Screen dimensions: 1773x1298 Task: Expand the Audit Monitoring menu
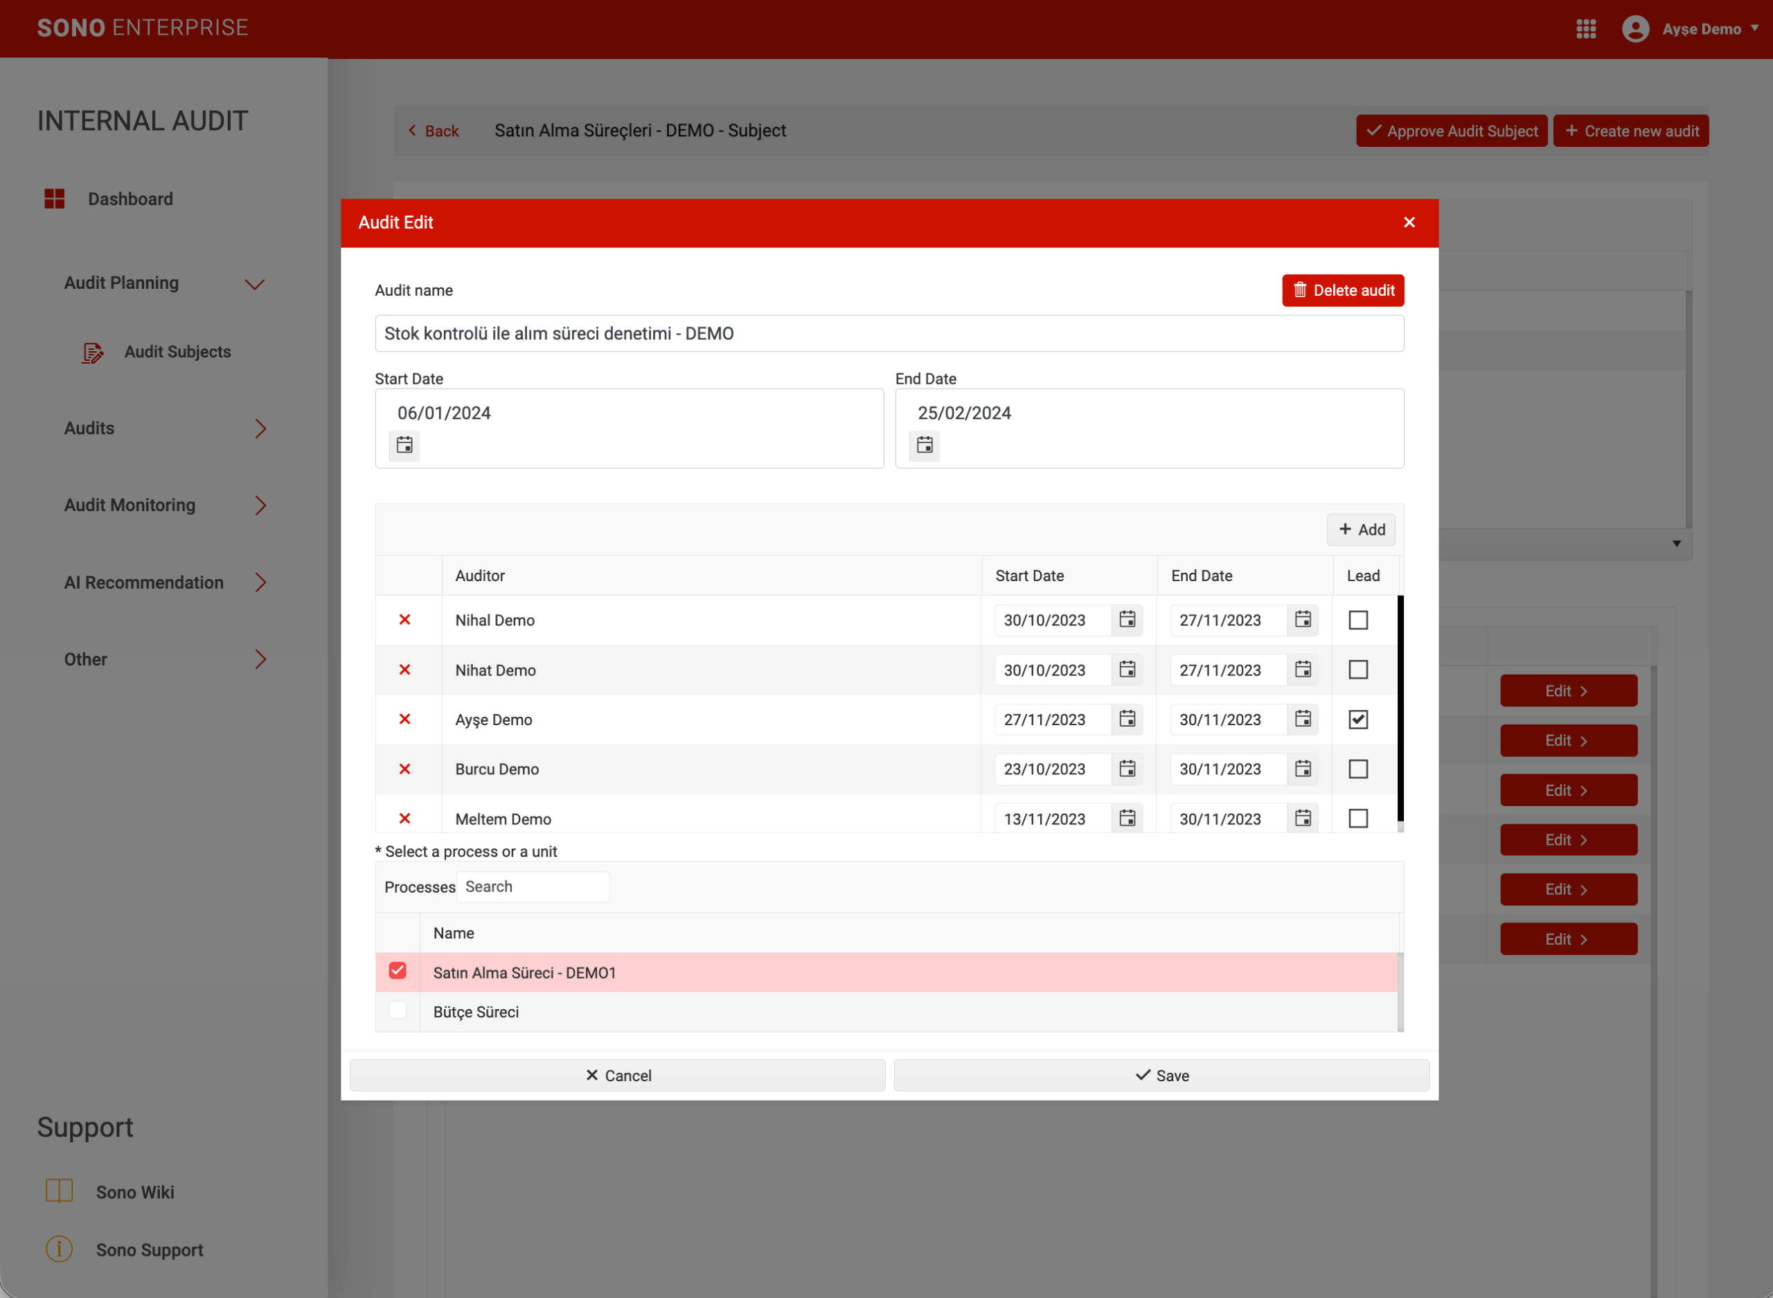tap(261, 505)
